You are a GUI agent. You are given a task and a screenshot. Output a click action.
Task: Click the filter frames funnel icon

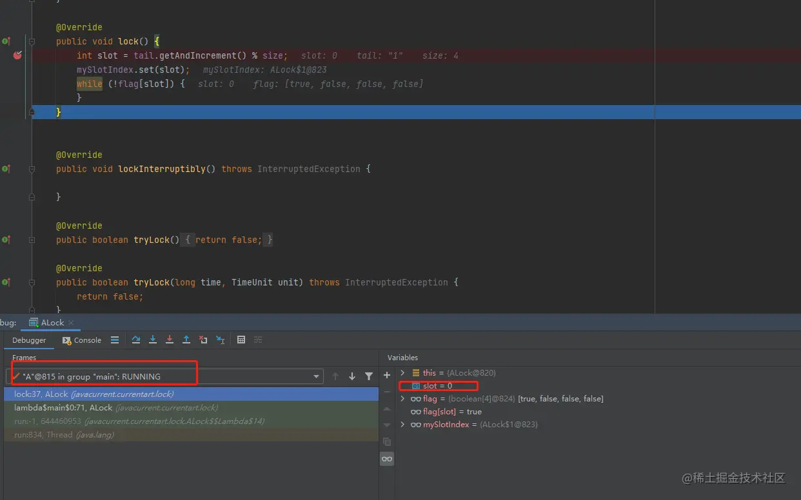click(x=369, y=376)
